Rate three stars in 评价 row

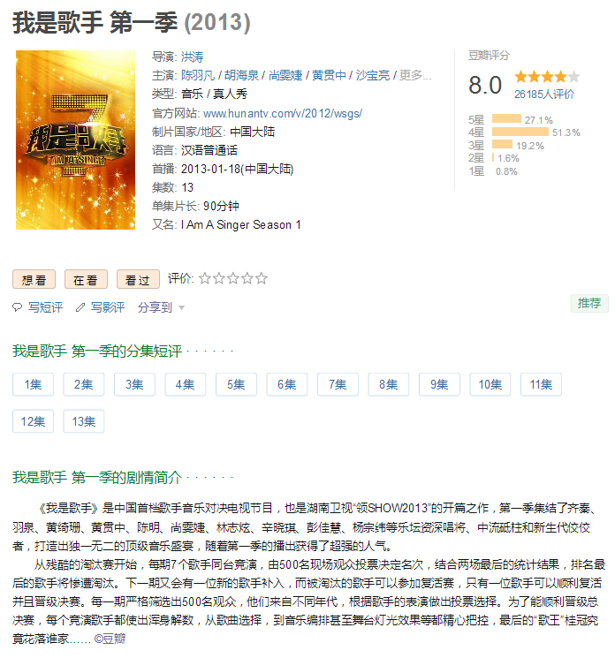233,278
